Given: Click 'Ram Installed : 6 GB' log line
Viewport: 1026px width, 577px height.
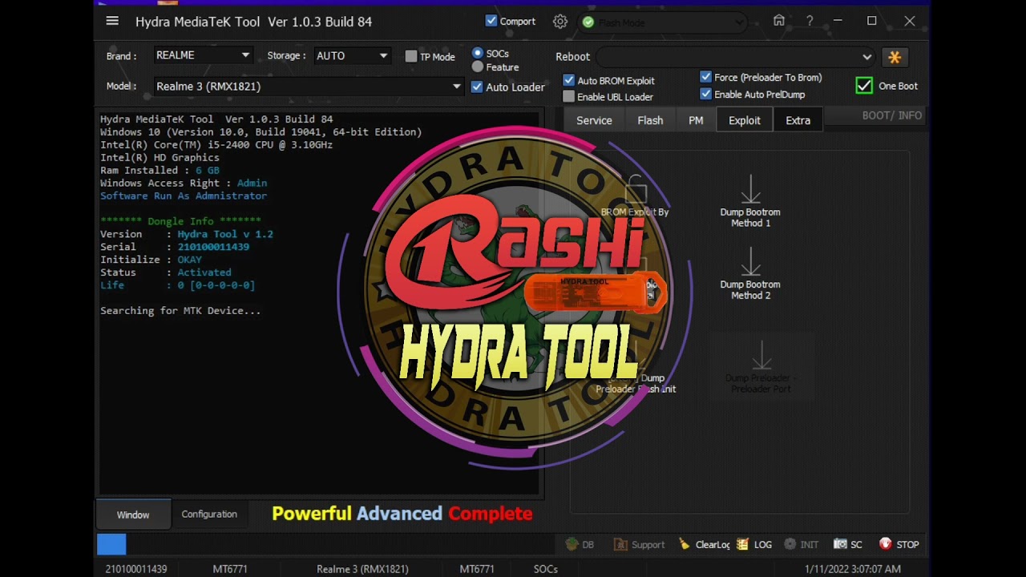Looking at the screenshot, I should 160,170.
